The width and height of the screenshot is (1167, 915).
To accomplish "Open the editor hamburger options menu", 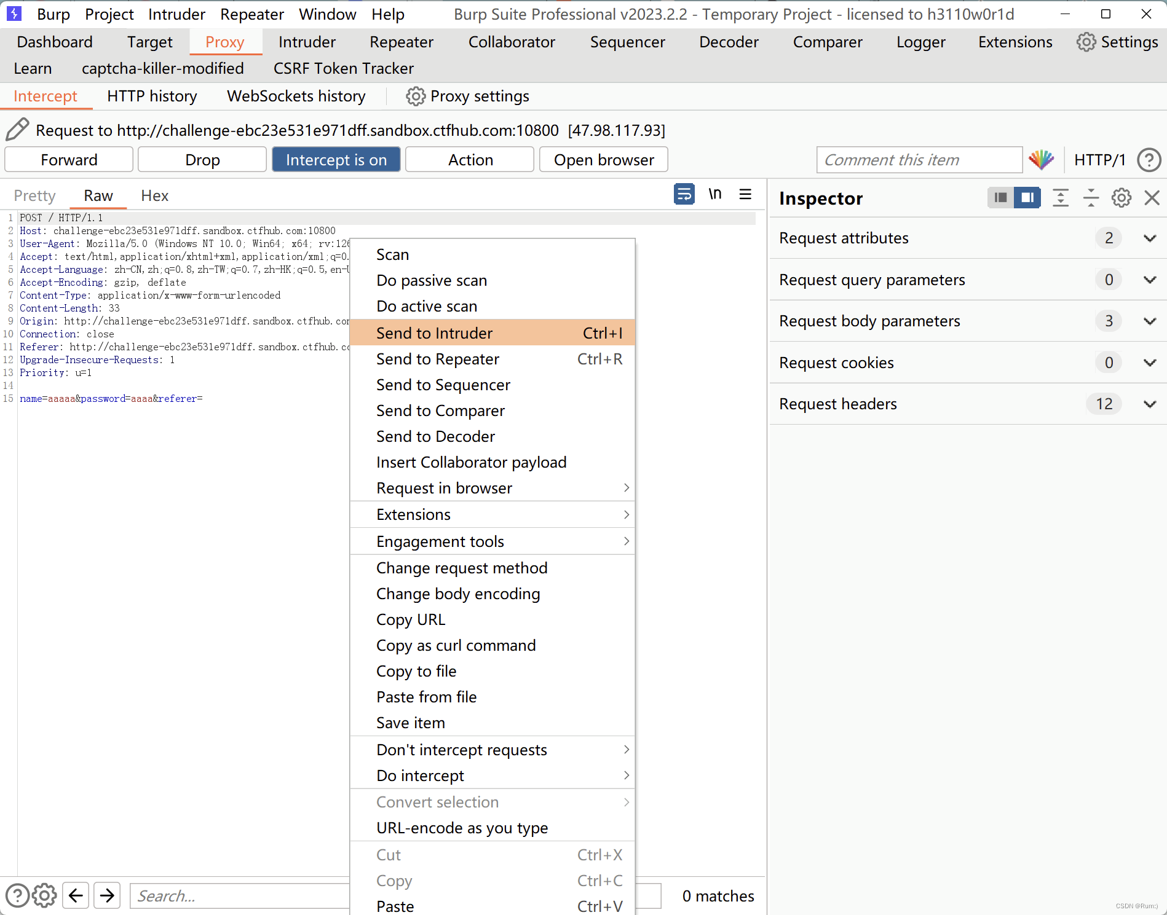I will click(x=745, y=194).
